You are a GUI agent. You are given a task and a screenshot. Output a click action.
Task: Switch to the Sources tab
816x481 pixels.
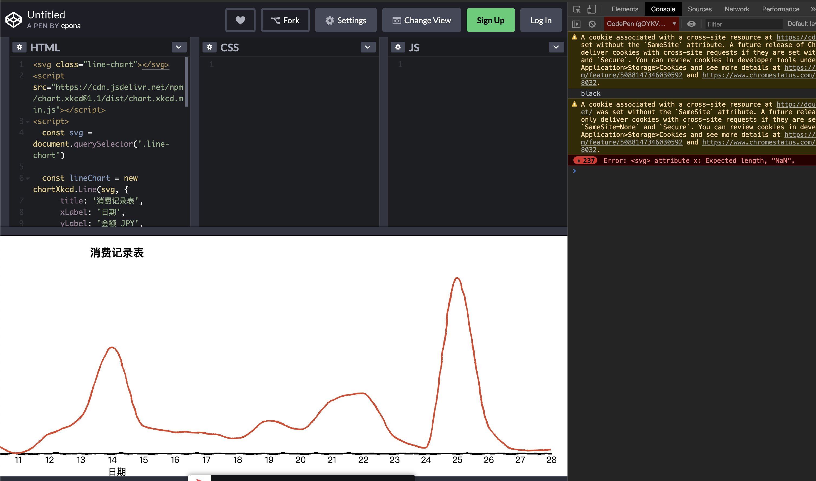700,9
